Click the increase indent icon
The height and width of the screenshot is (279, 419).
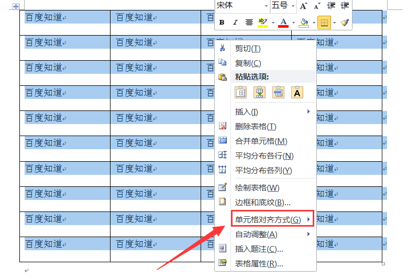point(345,6)
